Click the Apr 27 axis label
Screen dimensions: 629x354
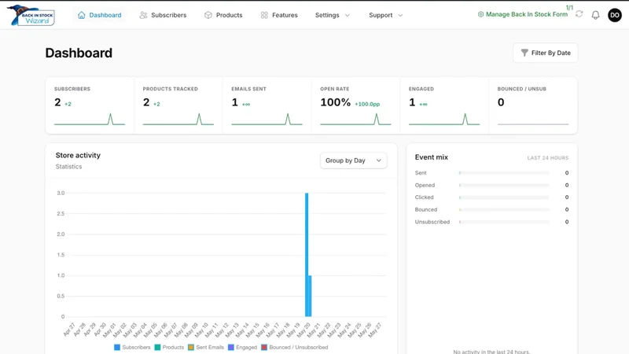(69, 330)
